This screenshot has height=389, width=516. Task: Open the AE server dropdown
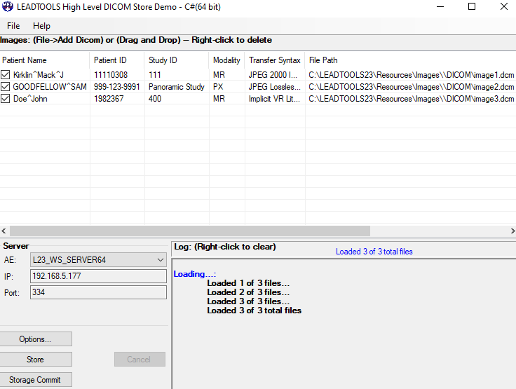98,259
